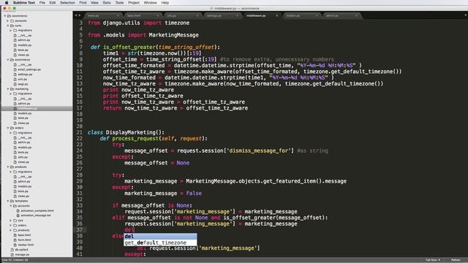This screenshot has width=468, height=263.
Task: Open base.html in the templates folder
Action: coord(24,235)
